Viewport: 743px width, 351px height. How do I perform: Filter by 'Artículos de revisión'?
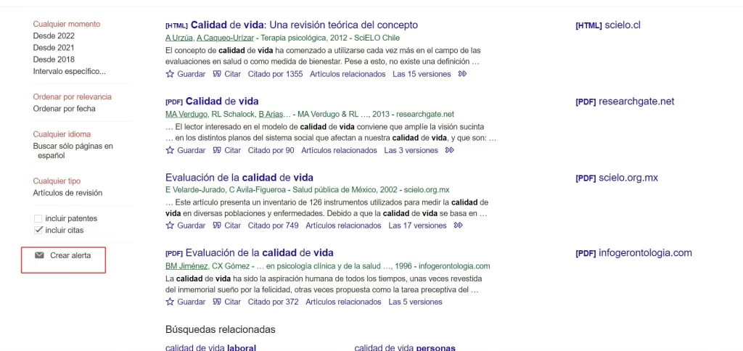[67, 193]
